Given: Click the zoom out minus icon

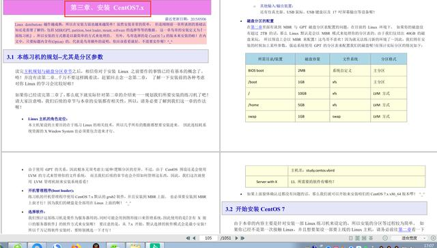Looking at the screenshot, I should click(x=385, y=238).
